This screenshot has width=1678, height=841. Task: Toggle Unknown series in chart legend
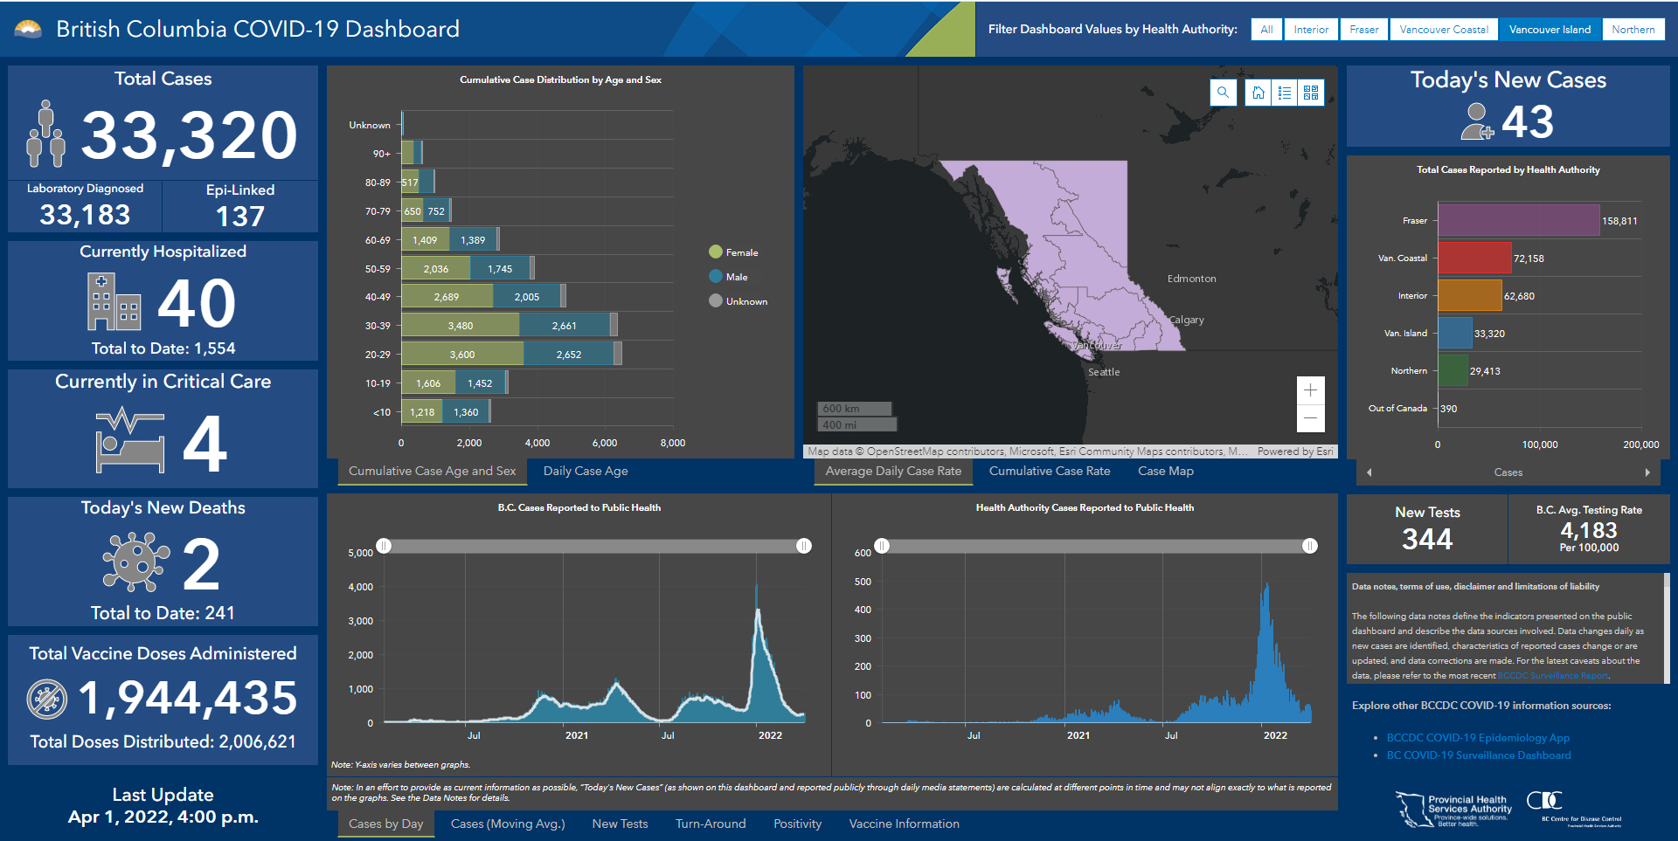pos(738,301)
